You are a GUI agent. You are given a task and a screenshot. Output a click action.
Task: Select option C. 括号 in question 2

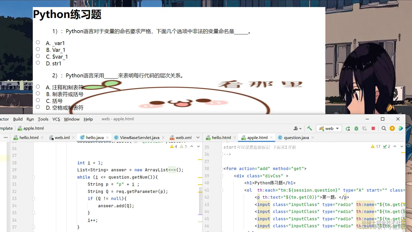tap(38, 100)
